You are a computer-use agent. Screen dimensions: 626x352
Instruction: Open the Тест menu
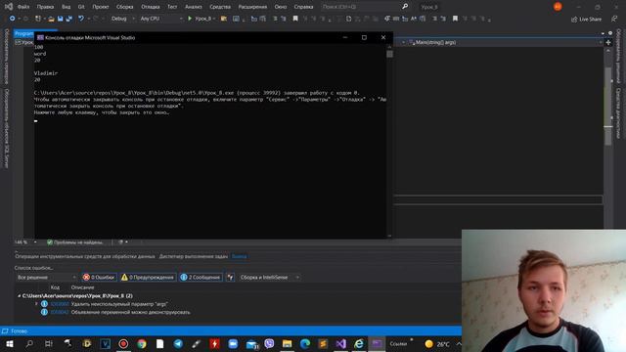tap(172, 7)
